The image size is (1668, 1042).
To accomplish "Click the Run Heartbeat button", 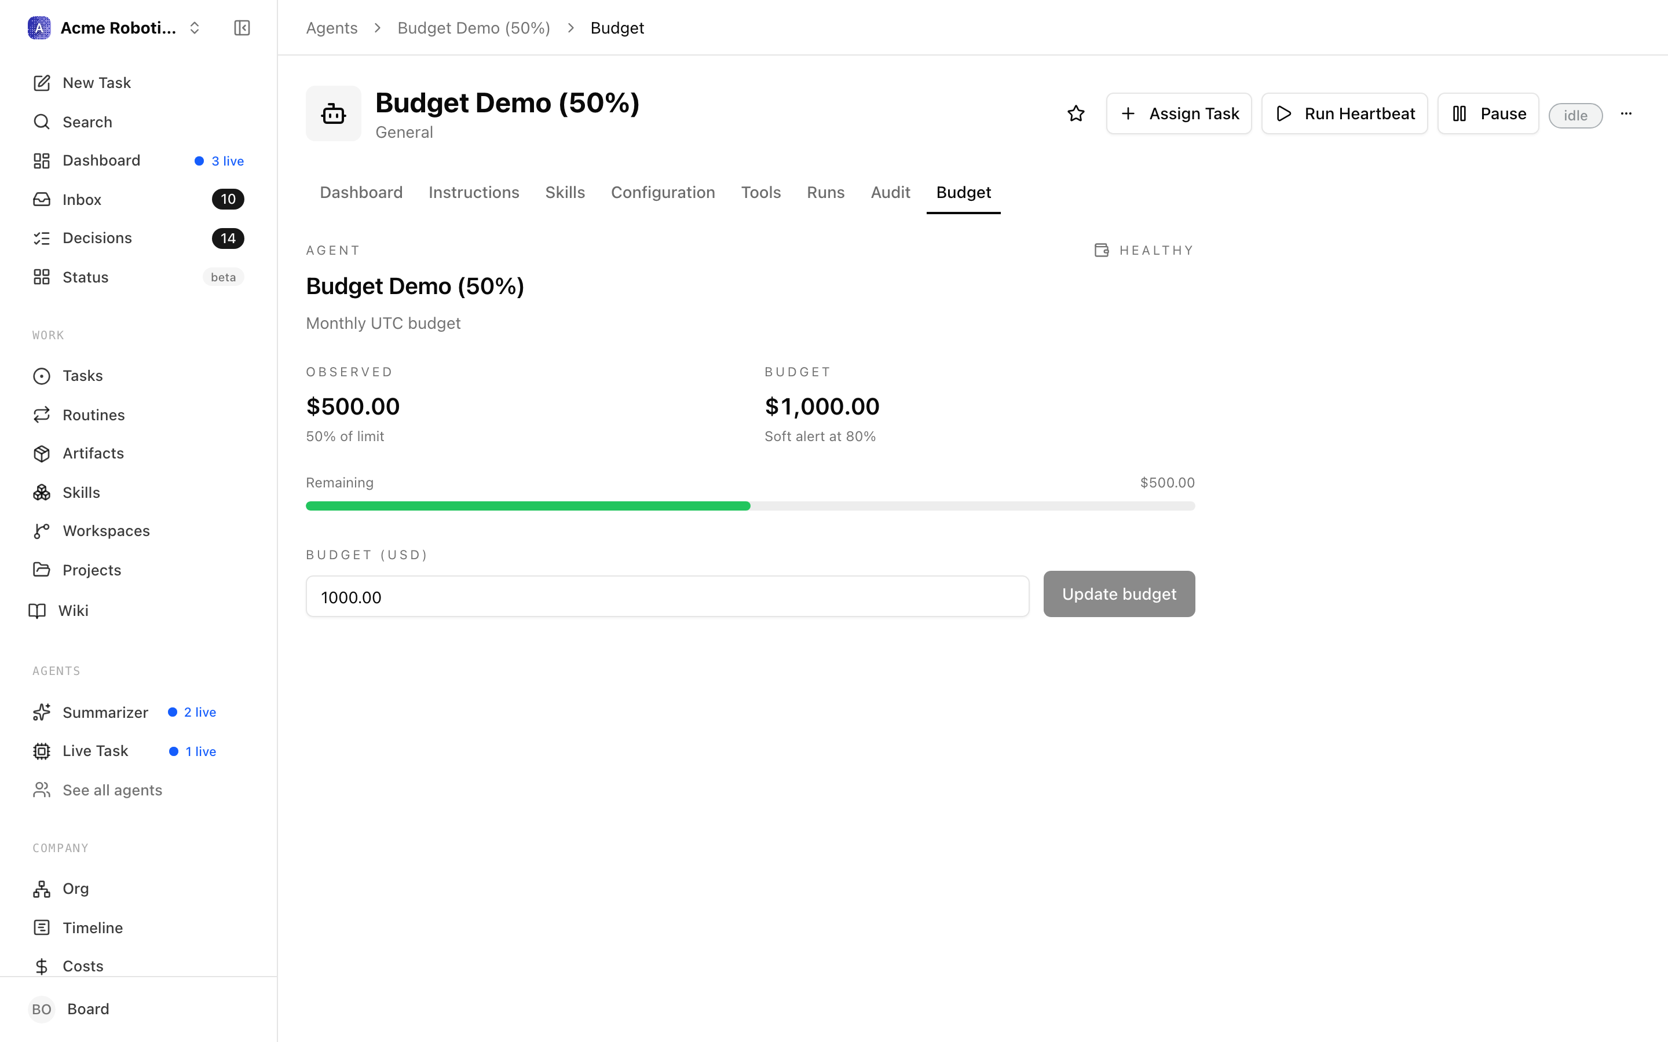I will click(x=1344, y=113).
